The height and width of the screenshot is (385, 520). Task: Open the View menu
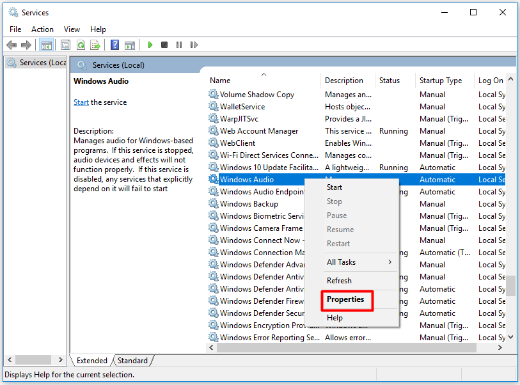click(72, 29)
